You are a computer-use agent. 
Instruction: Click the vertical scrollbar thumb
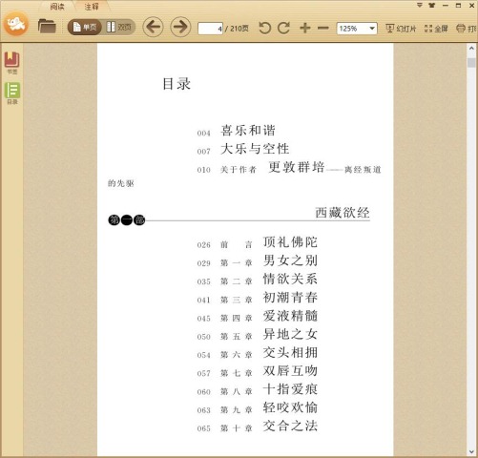tap(471, 62)
